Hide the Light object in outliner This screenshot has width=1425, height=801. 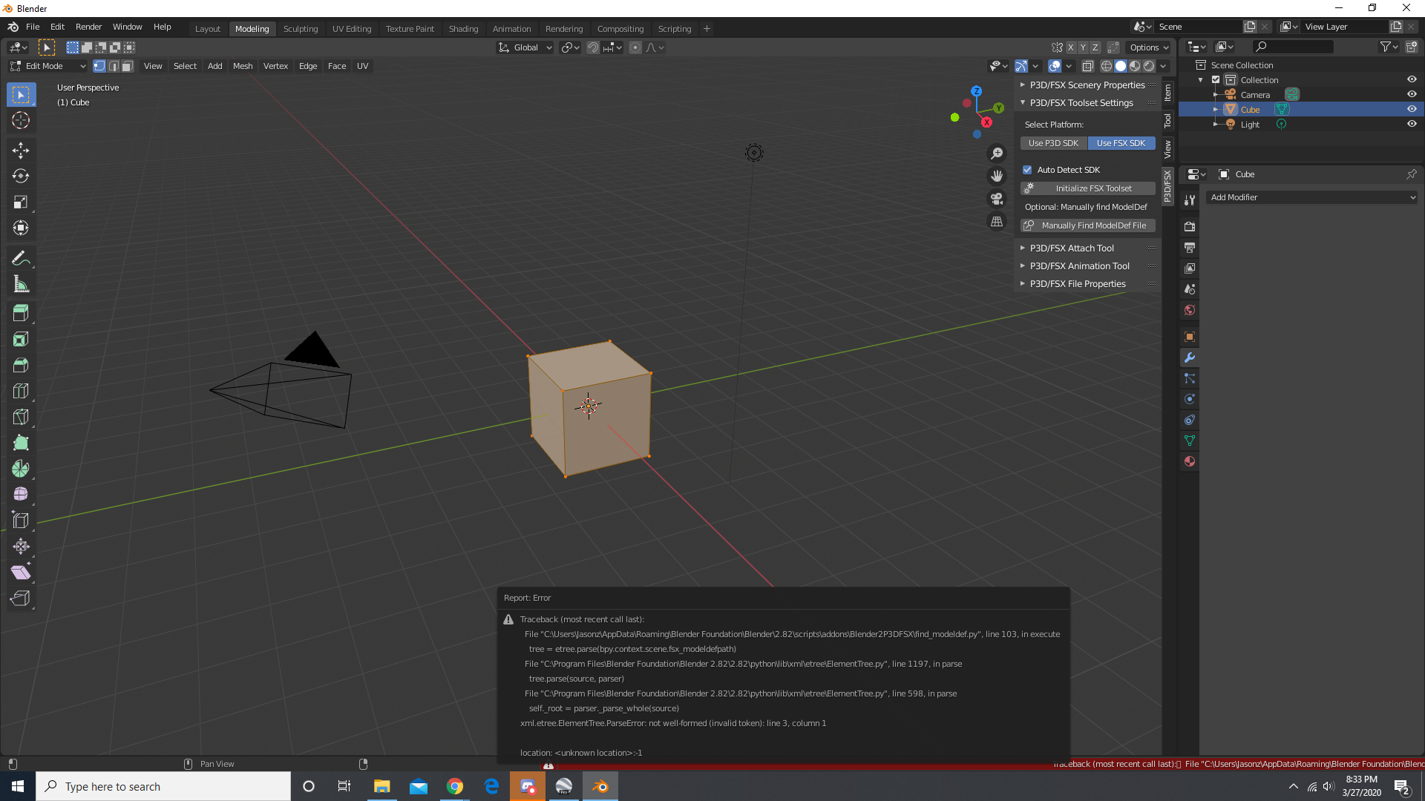pos(1412,124)
